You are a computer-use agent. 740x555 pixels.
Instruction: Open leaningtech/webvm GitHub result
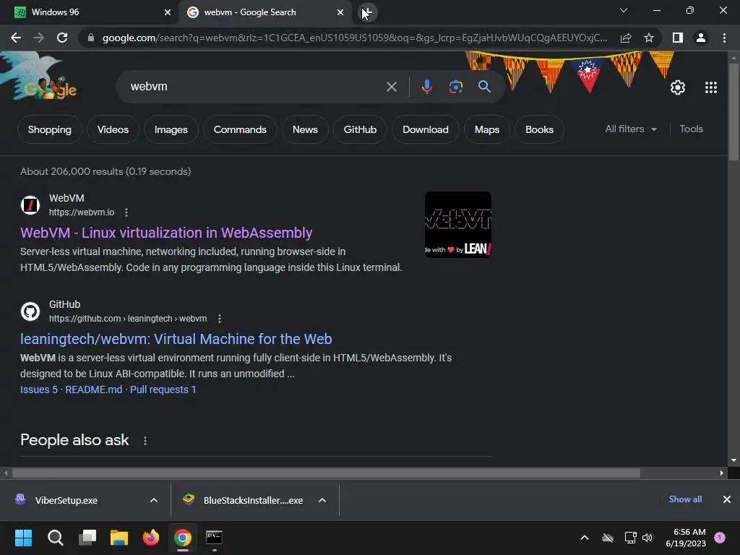(176, 339)
